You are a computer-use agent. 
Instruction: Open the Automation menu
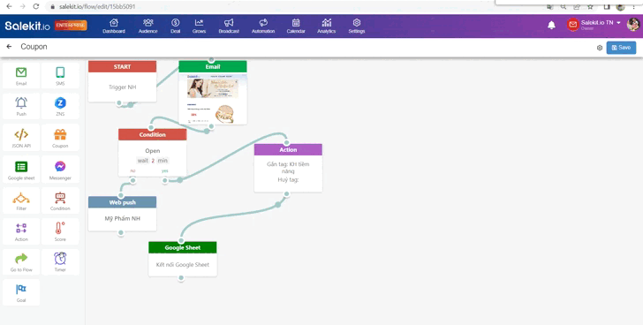tap(263, 26)
